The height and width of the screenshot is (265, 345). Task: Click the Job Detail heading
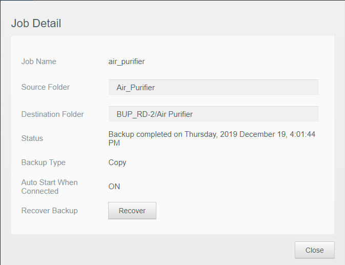pos(36,23)
